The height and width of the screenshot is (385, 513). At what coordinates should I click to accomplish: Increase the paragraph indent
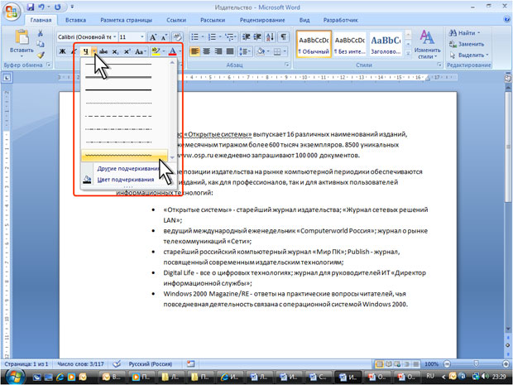point(257,36)
